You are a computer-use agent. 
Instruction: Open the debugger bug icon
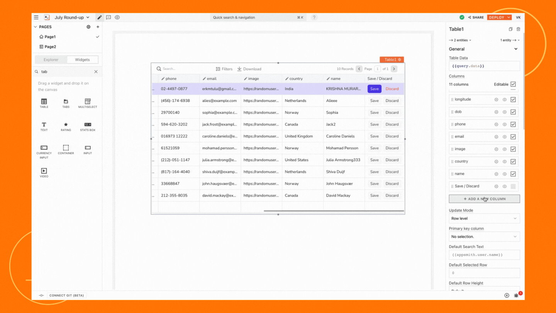tap(516, 296)
